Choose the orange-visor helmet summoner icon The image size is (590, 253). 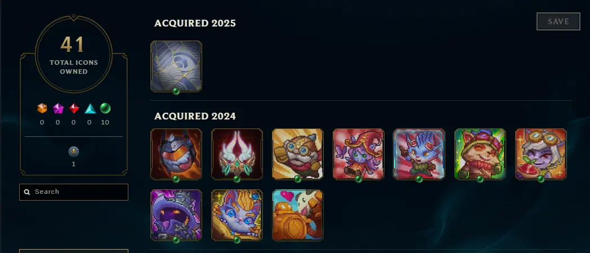click(176, 154)
